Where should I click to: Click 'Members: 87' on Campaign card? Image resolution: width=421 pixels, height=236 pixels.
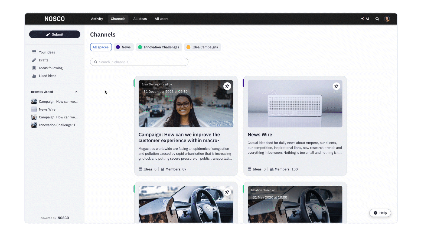(x=176, y=169)
